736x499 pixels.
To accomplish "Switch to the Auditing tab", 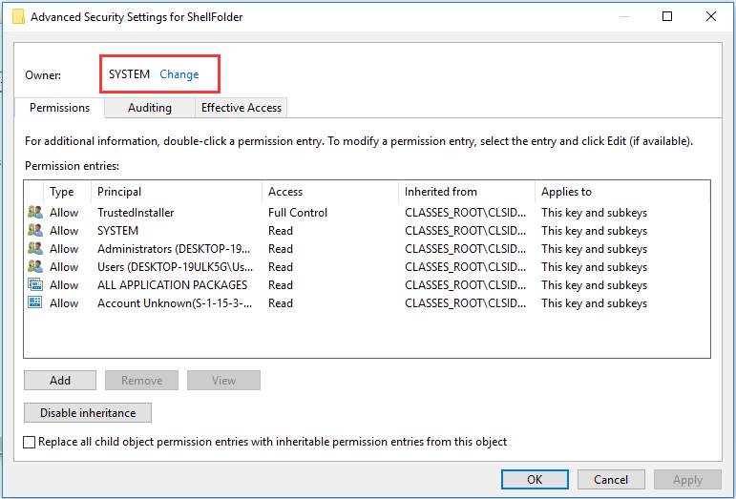I will 150,108.
